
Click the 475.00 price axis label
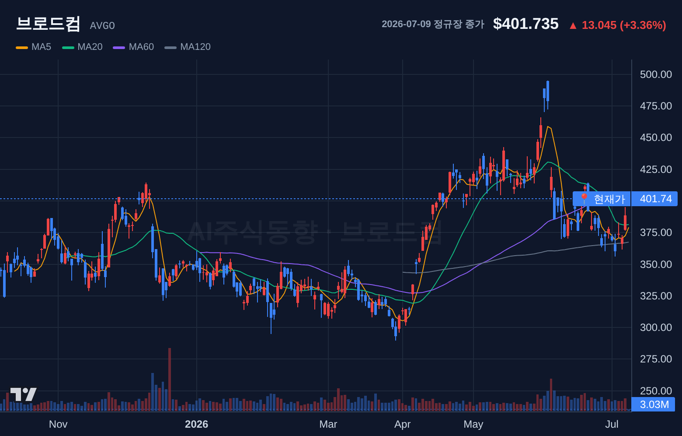click(656, 106)
